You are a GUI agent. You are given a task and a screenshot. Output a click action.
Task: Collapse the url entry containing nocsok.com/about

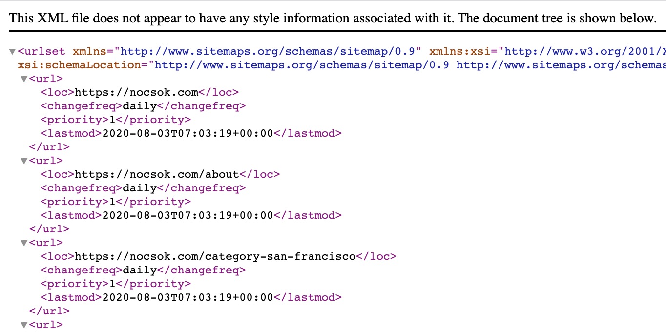coord(23,161)
